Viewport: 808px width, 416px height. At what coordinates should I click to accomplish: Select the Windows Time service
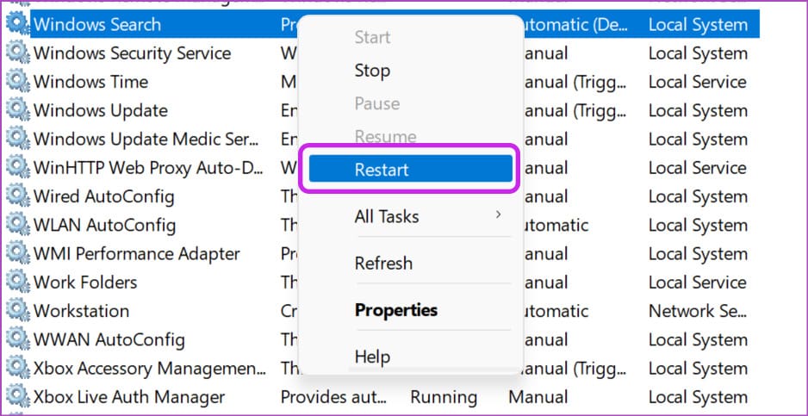point(90,82)
